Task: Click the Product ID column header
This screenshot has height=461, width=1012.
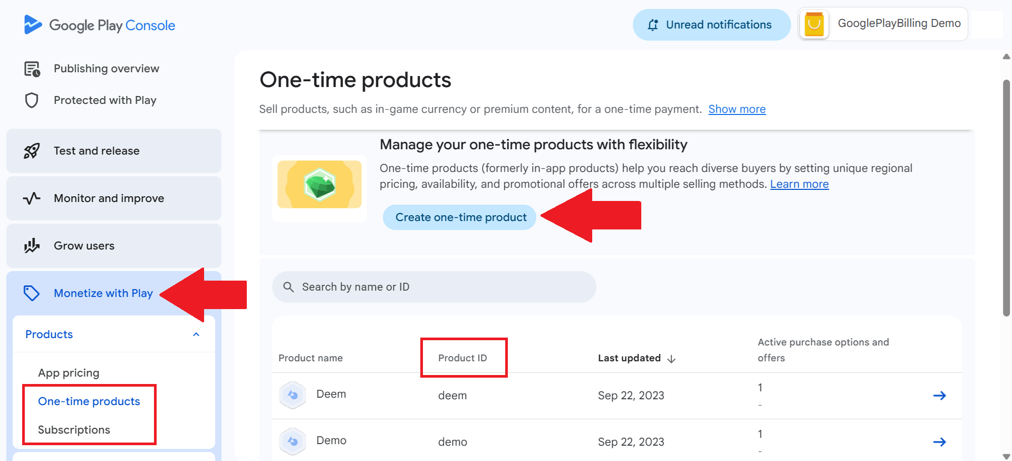Action: 462,358
